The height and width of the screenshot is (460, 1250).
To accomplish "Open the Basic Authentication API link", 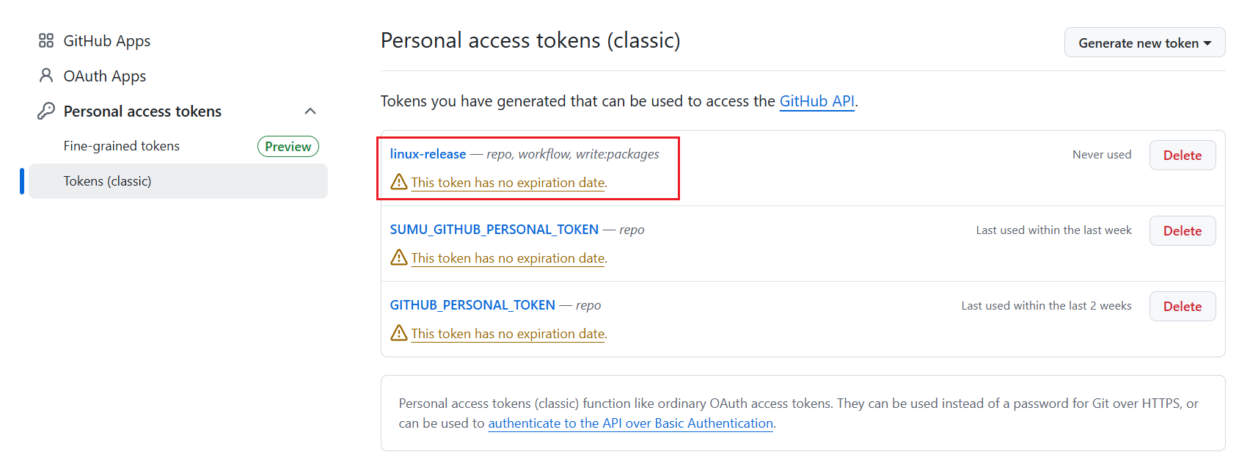I will click(x=630, y=423).
